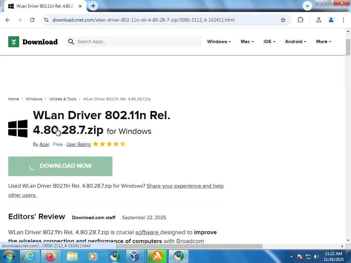Open the tab search dropdown
351x263 pixels.
(307, 6)
